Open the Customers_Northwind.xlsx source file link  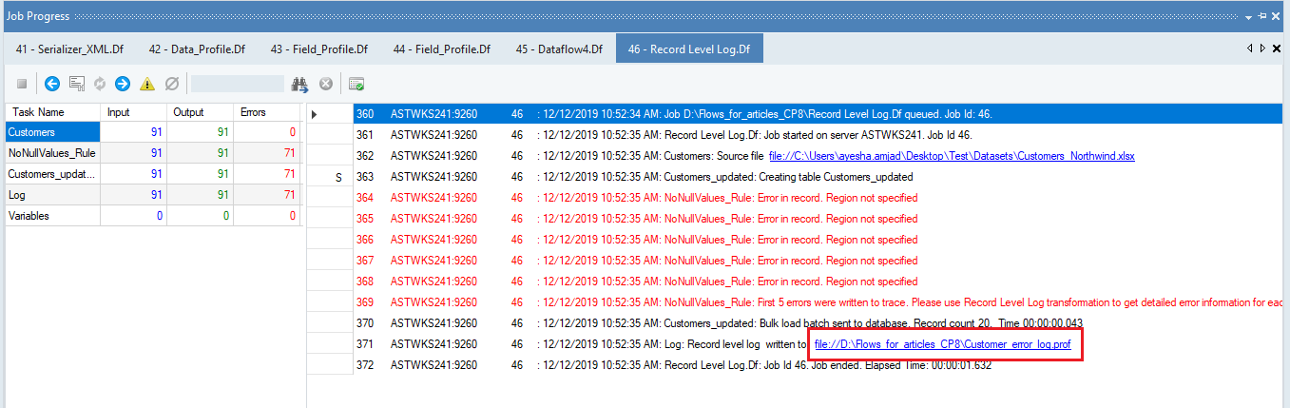tap(952, 156)
